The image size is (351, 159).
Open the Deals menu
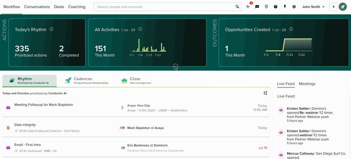pyautogui.click(x=59, y=7)
